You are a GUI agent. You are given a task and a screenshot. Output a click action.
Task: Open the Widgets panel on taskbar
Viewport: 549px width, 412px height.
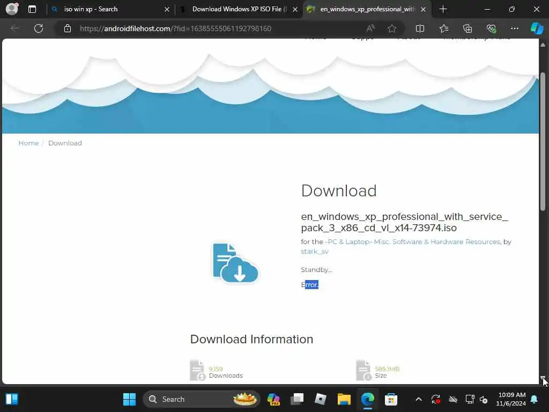(x=12, y=399)
